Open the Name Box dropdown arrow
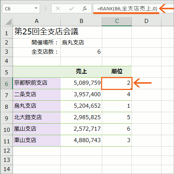 36,8
